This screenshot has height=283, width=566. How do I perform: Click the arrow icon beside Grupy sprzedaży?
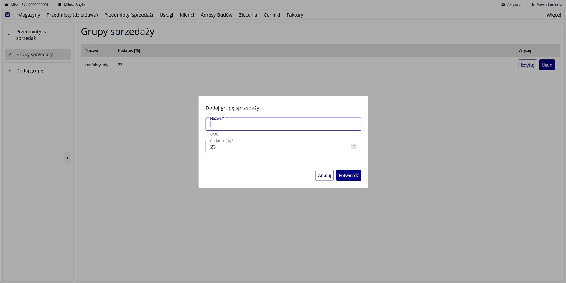pos(10,54)
